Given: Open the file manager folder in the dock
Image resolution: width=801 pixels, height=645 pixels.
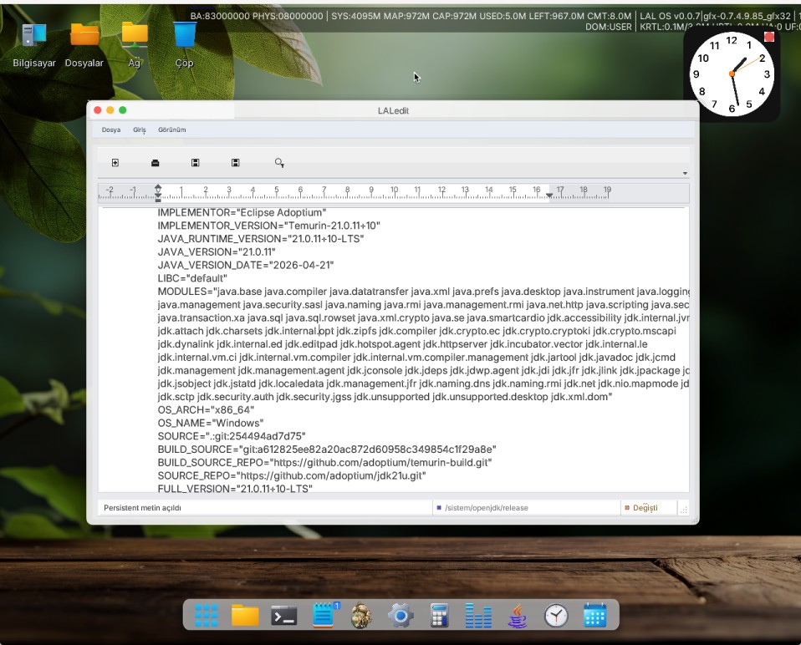Looking at the screenshot, I should click(245, 616).
